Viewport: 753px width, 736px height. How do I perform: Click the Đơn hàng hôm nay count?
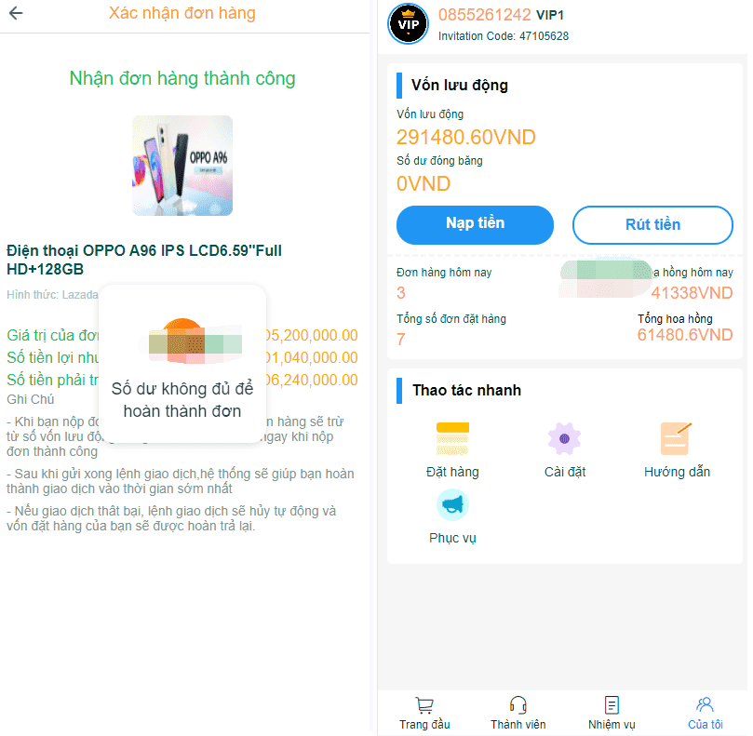click(401, 293)
